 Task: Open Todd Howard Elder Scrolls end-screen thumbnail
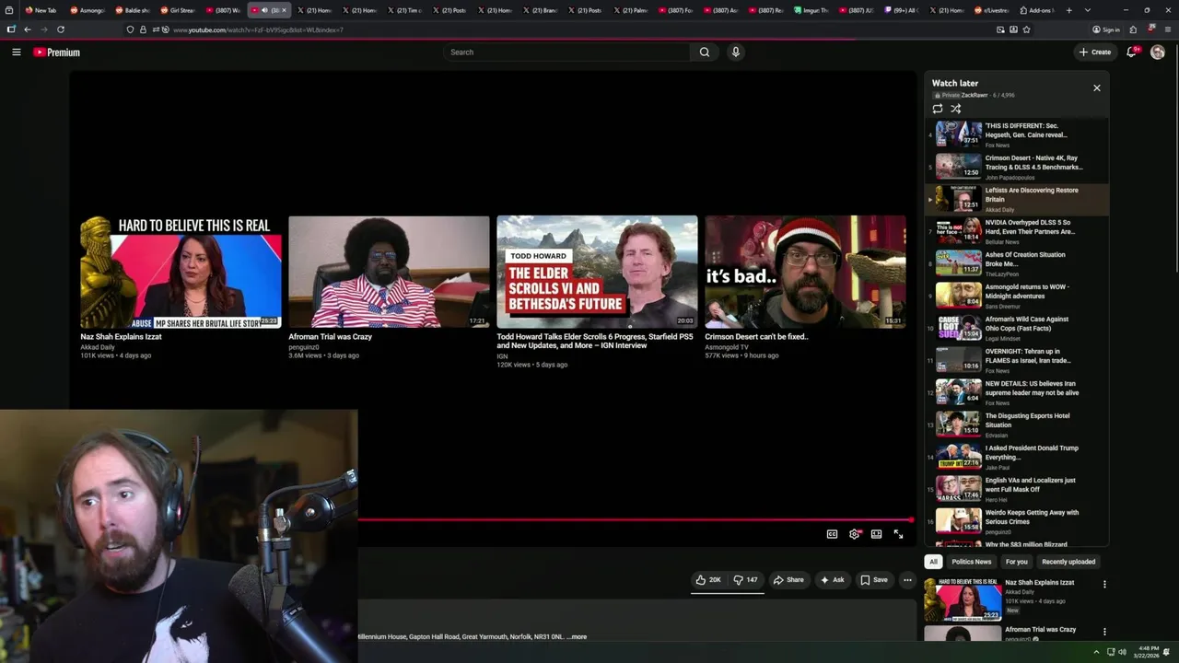coord(597,272)
